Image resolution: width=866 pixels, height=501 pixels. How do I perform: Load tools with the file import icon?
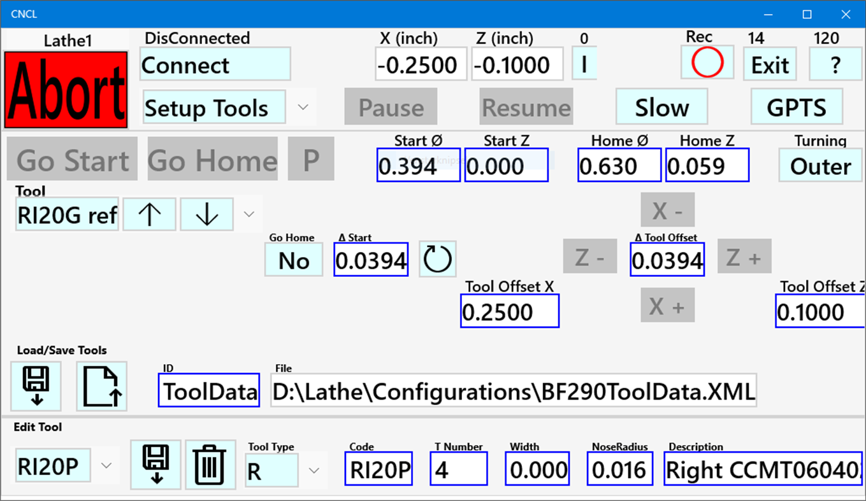click(x=101, y=385)
